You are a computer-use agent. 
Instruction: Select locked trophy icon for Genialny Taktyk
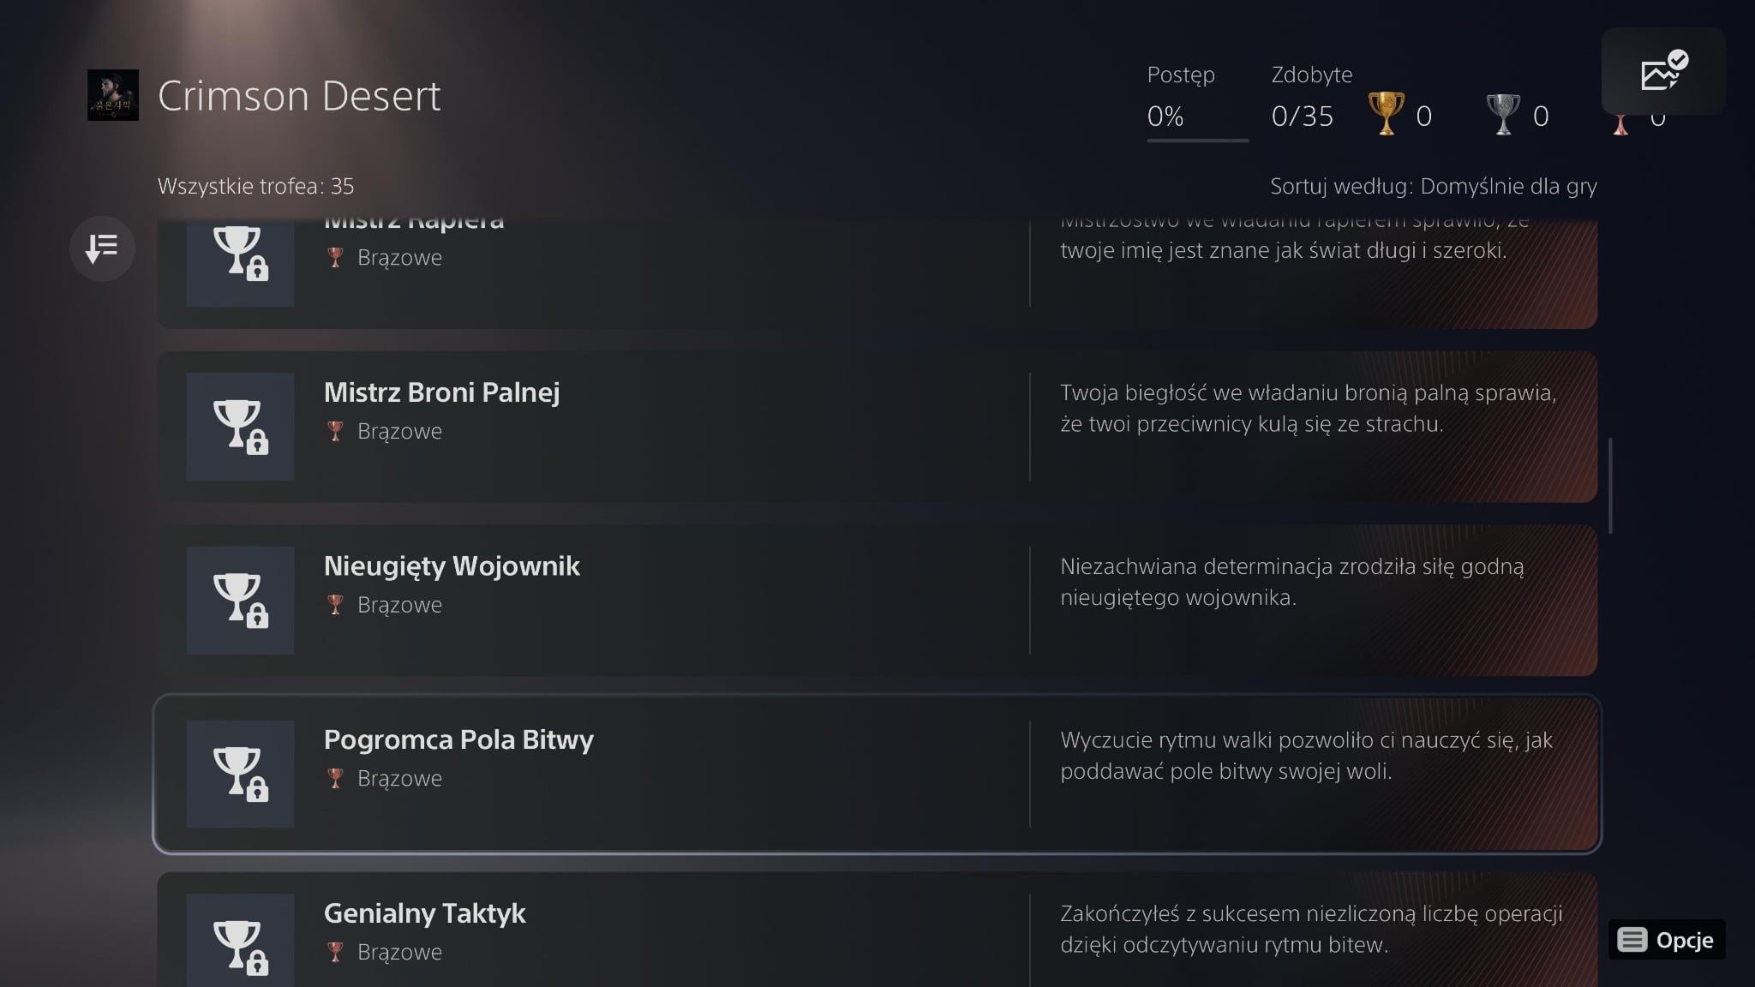(x=240, y=942)
